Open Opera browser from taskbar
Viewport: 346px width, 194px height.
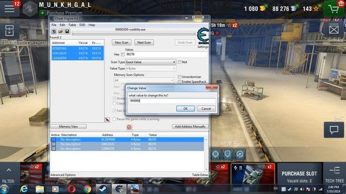[x=71, y=189]
